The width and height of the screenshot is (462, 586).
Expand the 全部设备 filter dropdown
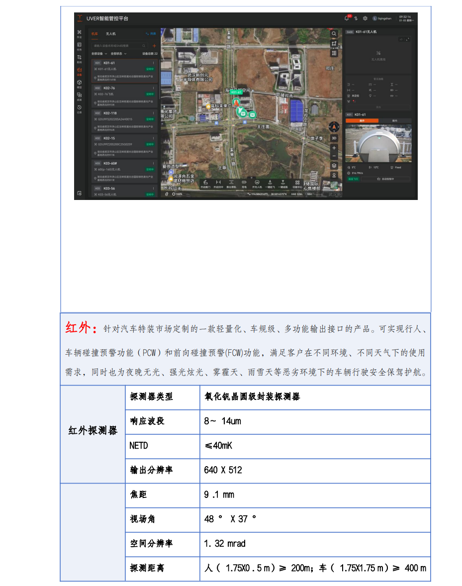[99, 53]
